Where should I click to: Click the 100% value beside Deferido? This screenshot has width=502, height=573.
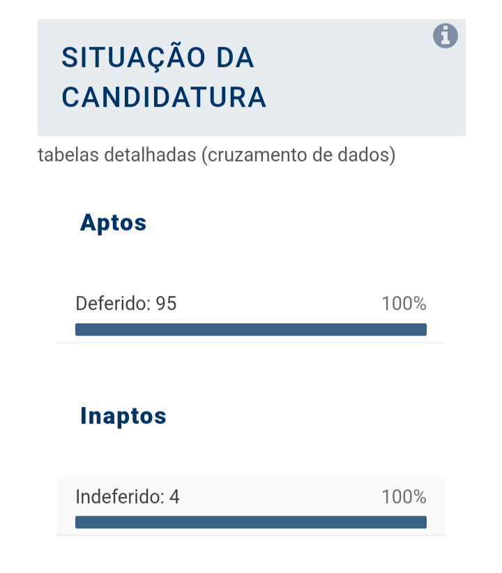404,304
